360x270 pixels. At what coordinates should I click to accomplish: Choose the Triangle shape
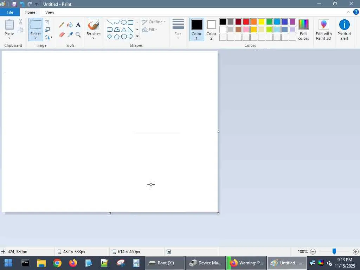pyautogui.click(x=123, y=30)
